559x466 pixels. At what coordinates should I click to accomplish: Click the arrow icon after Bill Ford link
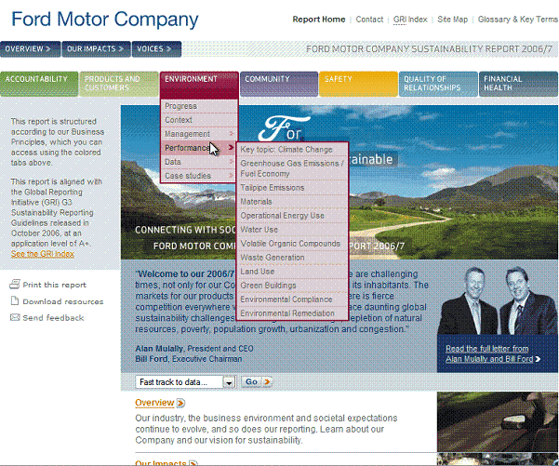(539, 359)
